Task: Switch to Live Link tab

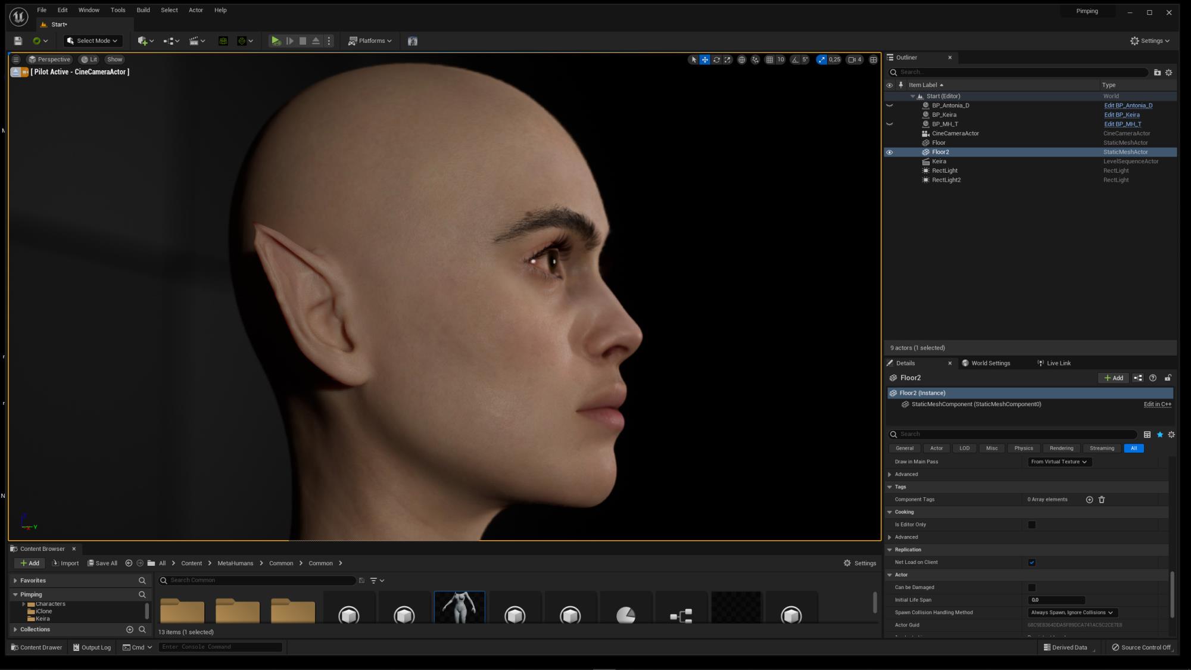Action: (1054, 363)
